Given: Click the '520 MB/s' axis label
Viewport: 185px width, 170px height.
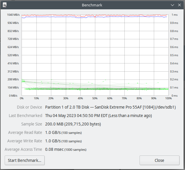Looking at the screenshot, I should [x=13, y=55].
